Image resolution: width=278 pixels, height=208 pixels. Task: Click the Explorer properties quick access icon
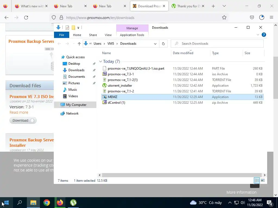click(x=67, y=28)
